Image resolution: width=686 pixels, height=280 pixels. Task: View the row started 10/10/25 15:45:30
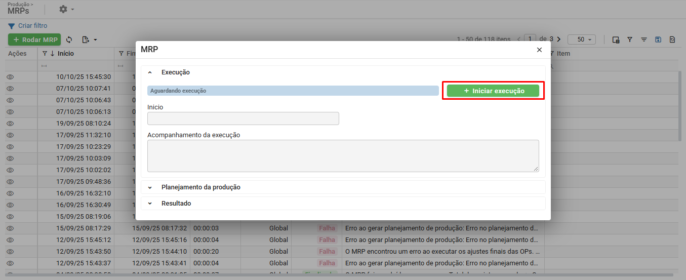pos(10,77)
